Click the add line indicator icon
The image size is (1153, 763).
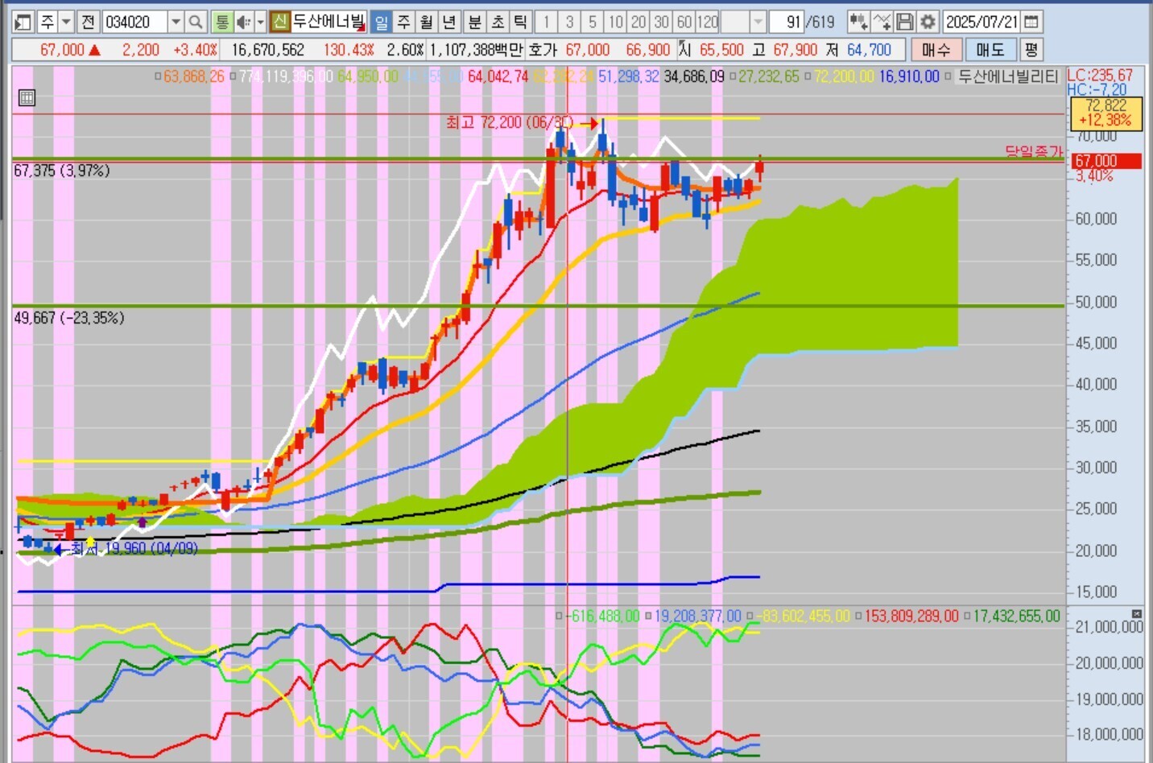tap(882, 22)
